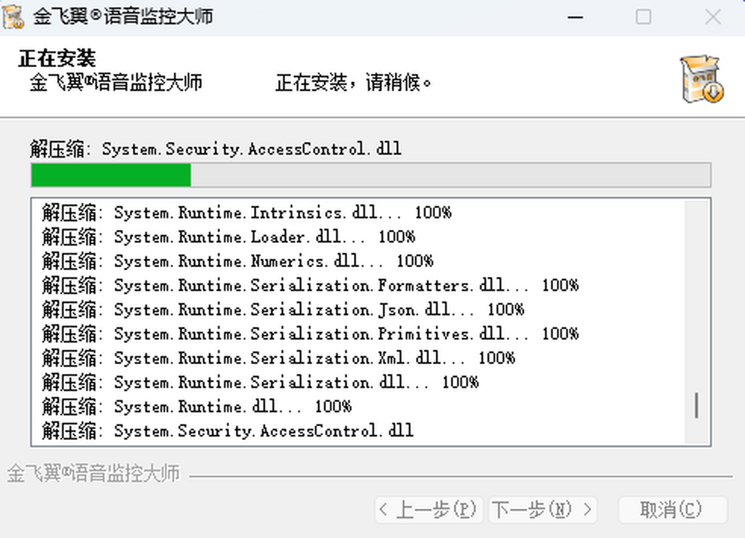The image size is (745, 538).
Task: Close the installer window
Action: tap(712, 17)
